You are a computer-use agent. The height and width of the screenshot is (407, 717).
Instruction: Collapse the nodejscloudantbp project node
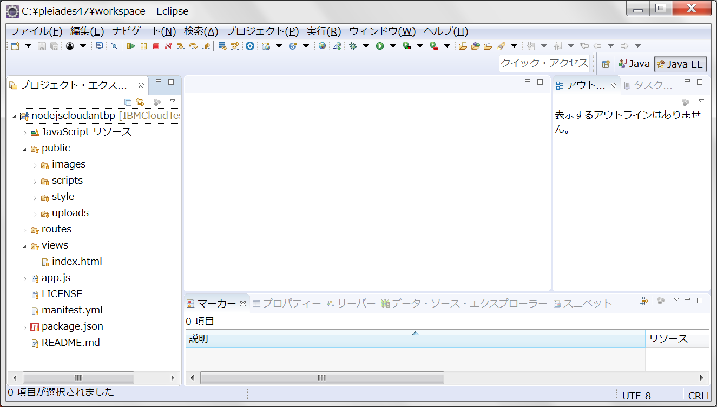click(x=14, y=116)
